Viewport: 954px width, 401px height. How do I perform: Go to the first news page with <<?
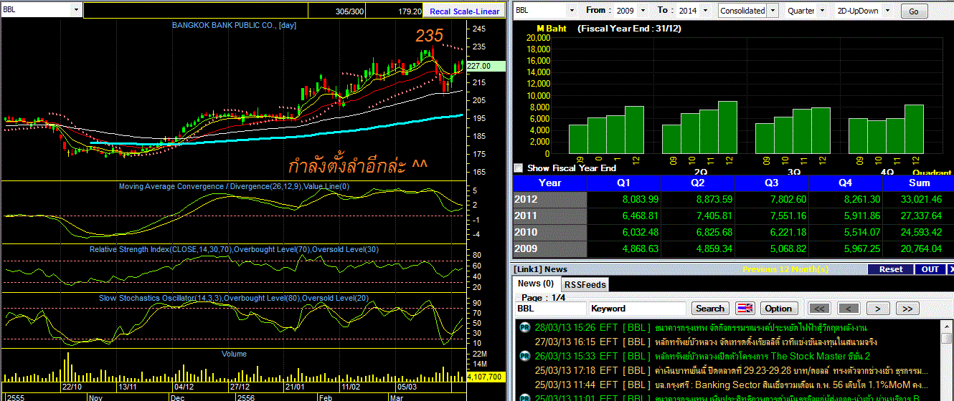click(820, 309)
